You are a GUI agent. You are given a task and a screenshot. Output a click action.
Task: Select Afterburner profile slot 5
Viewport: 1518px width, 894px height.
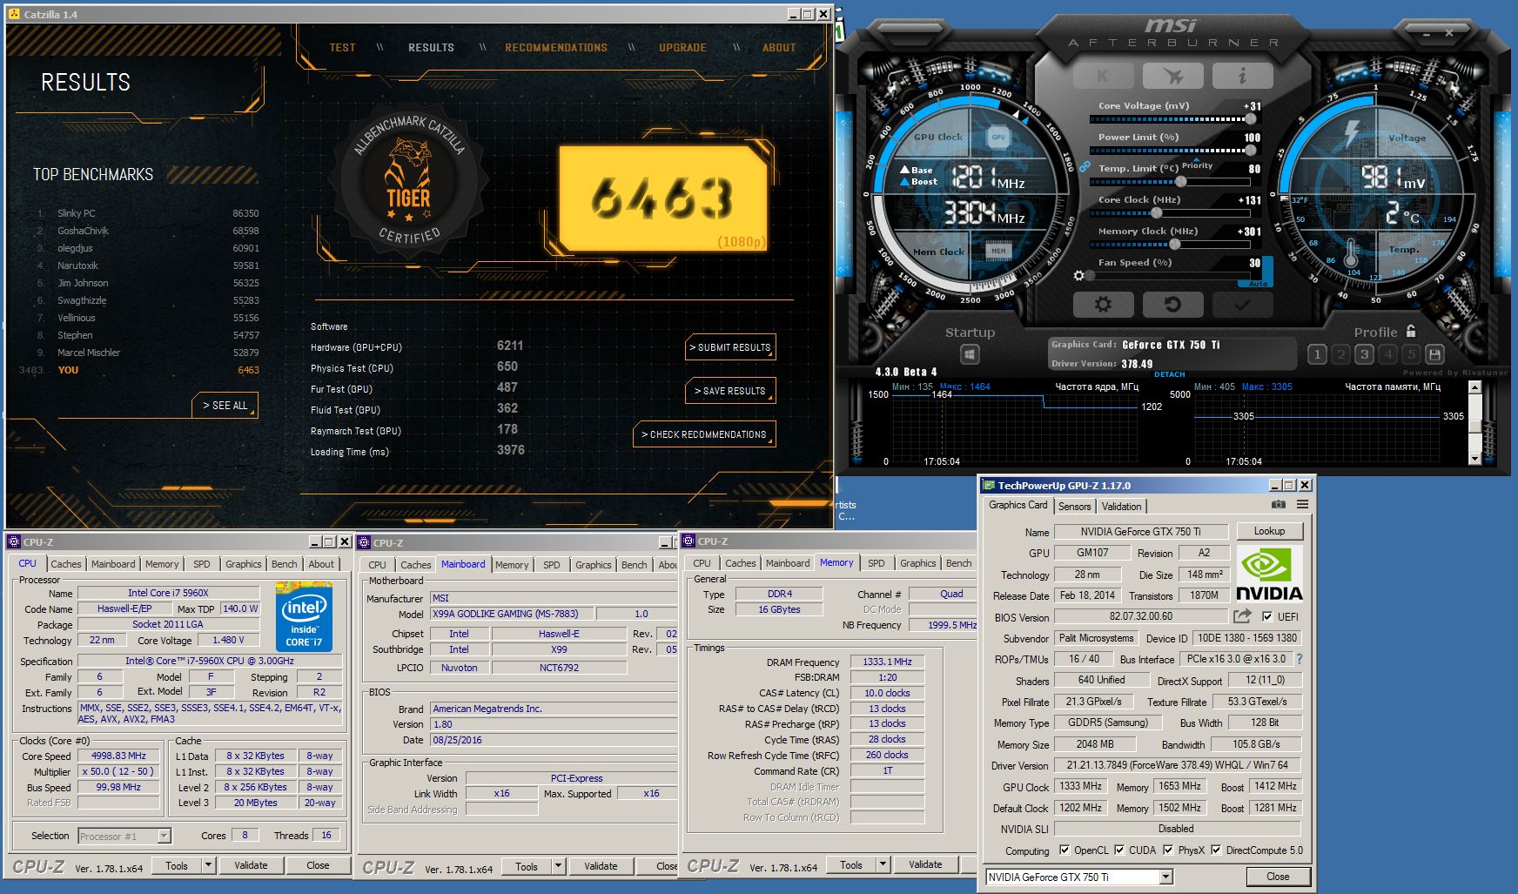tap(1412, 354)
